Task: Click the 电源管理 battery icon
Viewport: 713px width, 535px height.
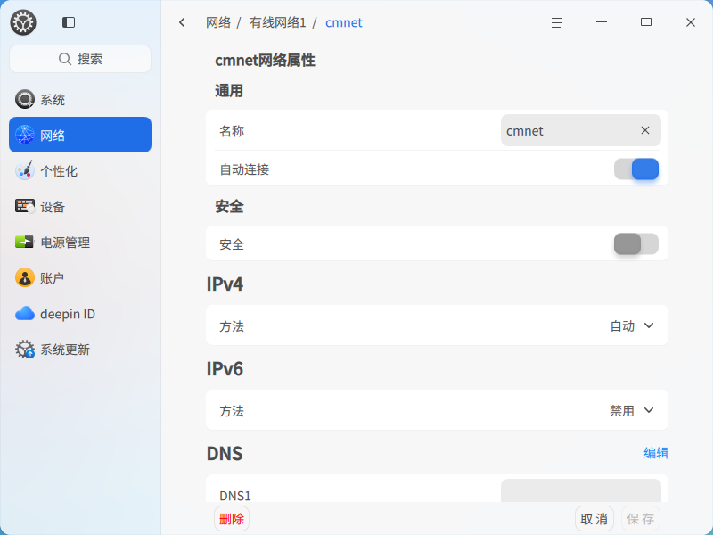Action: pos(25,242)
